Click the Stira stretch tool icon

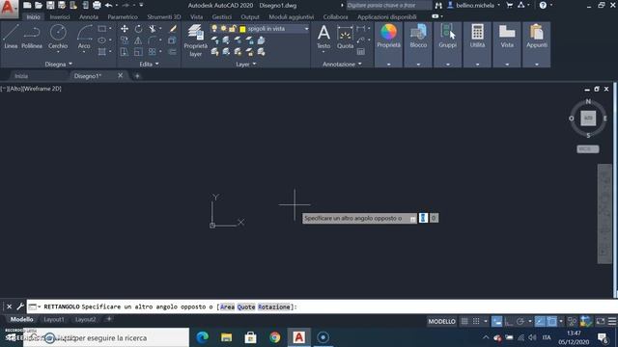coord(125,51)
